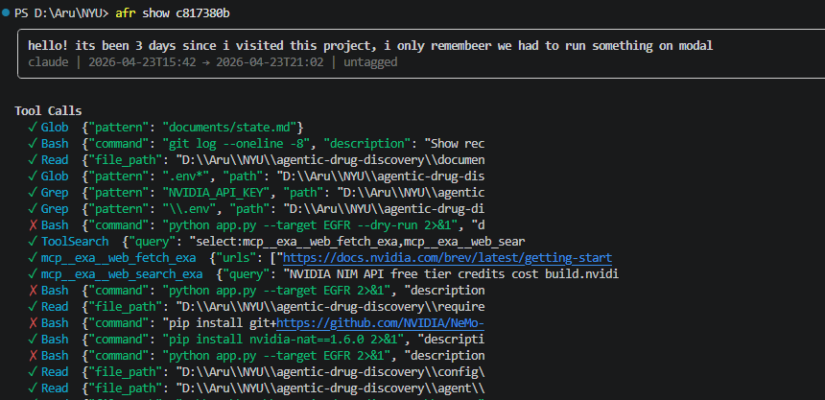Click the failed Bash '--dry-run' row
825x400 pixels.
tap(256, 225)
